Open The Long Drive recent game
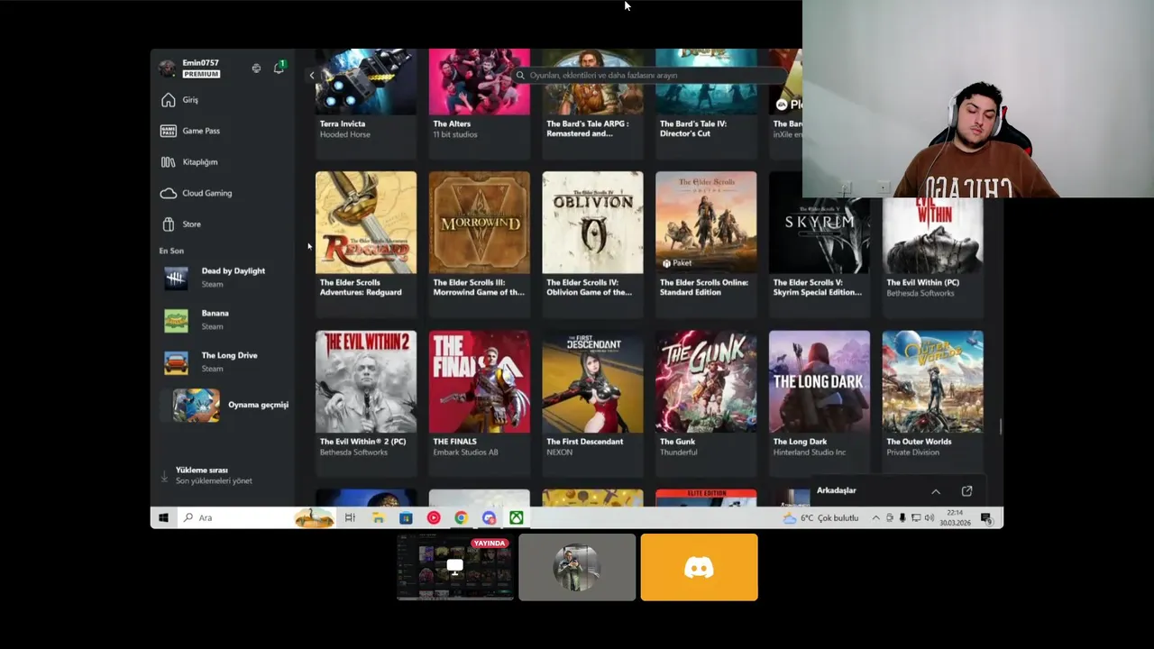1154x649 pixels. (225, 362)
